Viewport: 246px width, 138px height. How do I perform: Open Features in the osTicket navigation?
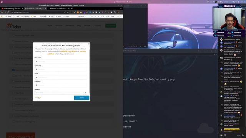click(59, 26)
